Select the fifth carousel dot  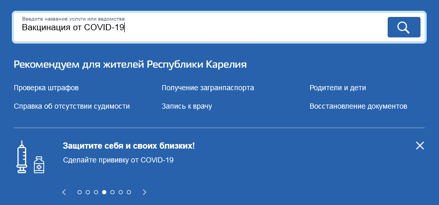click(112, 192)
